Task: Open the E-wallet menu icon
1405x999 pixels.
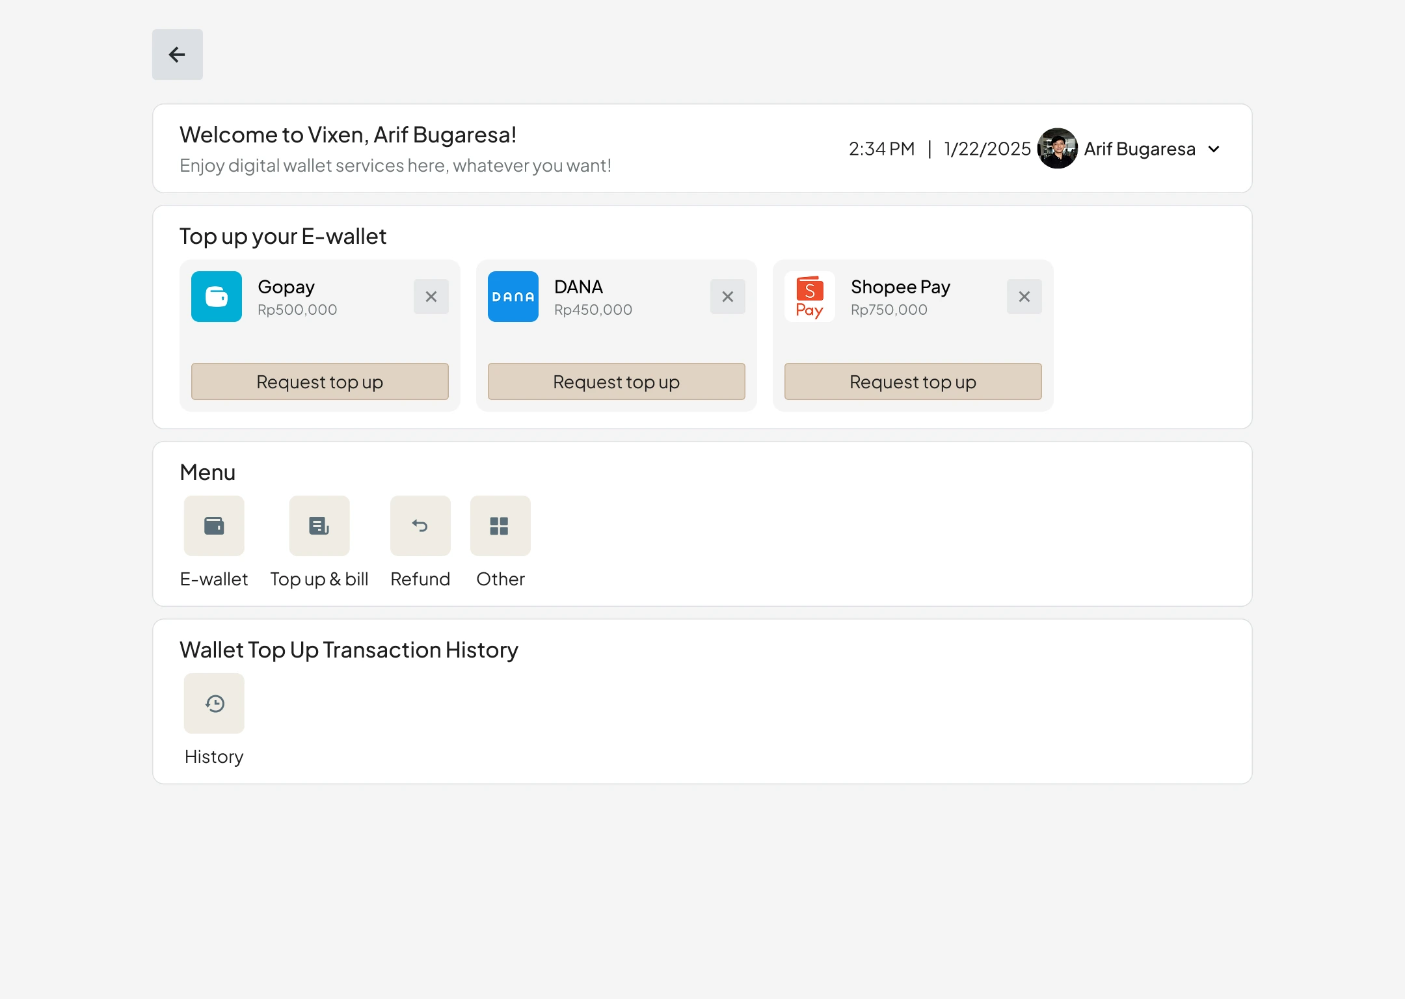Action: (x=214, y=526)
